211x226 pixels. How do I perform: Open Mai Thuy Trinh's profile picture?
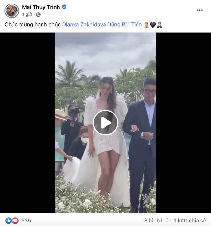pyautogui.click(x=12, y=11)
